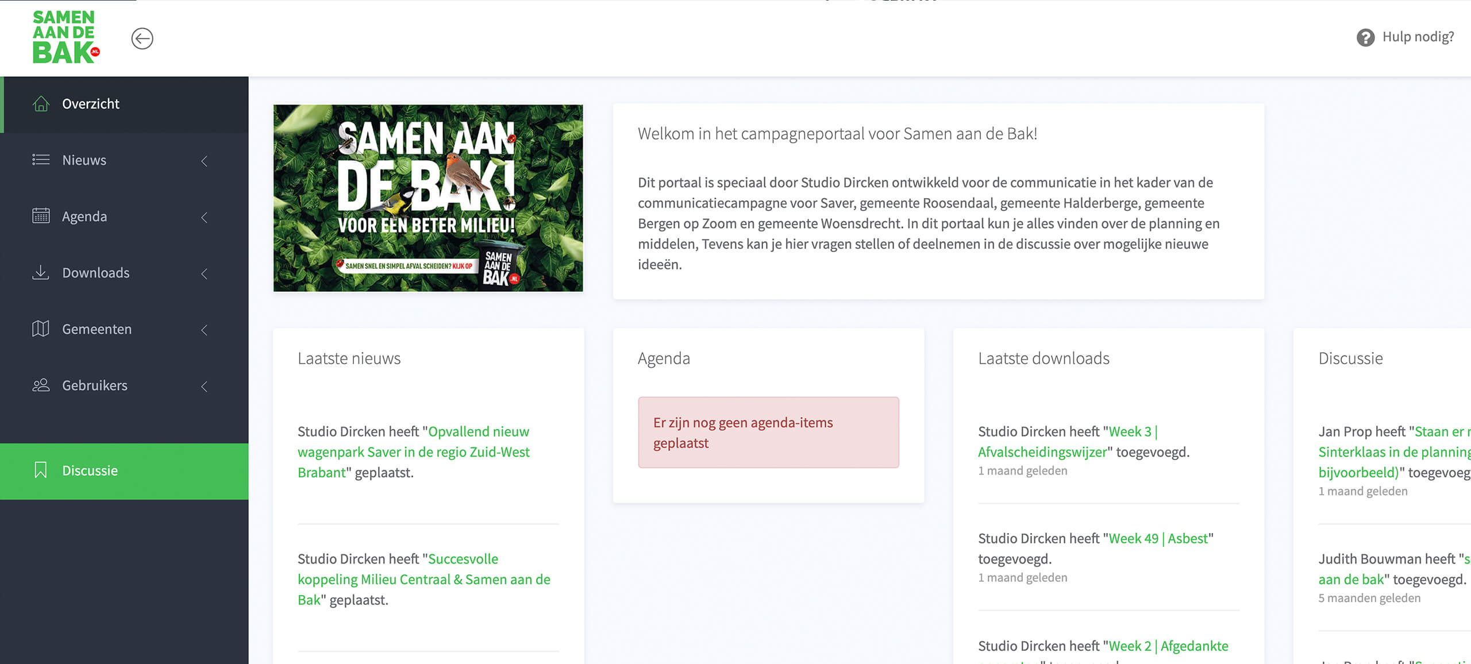Click the Hulp nodig question mark icon
Viewport: 1471px width, 664px height.
(1365, 37)
